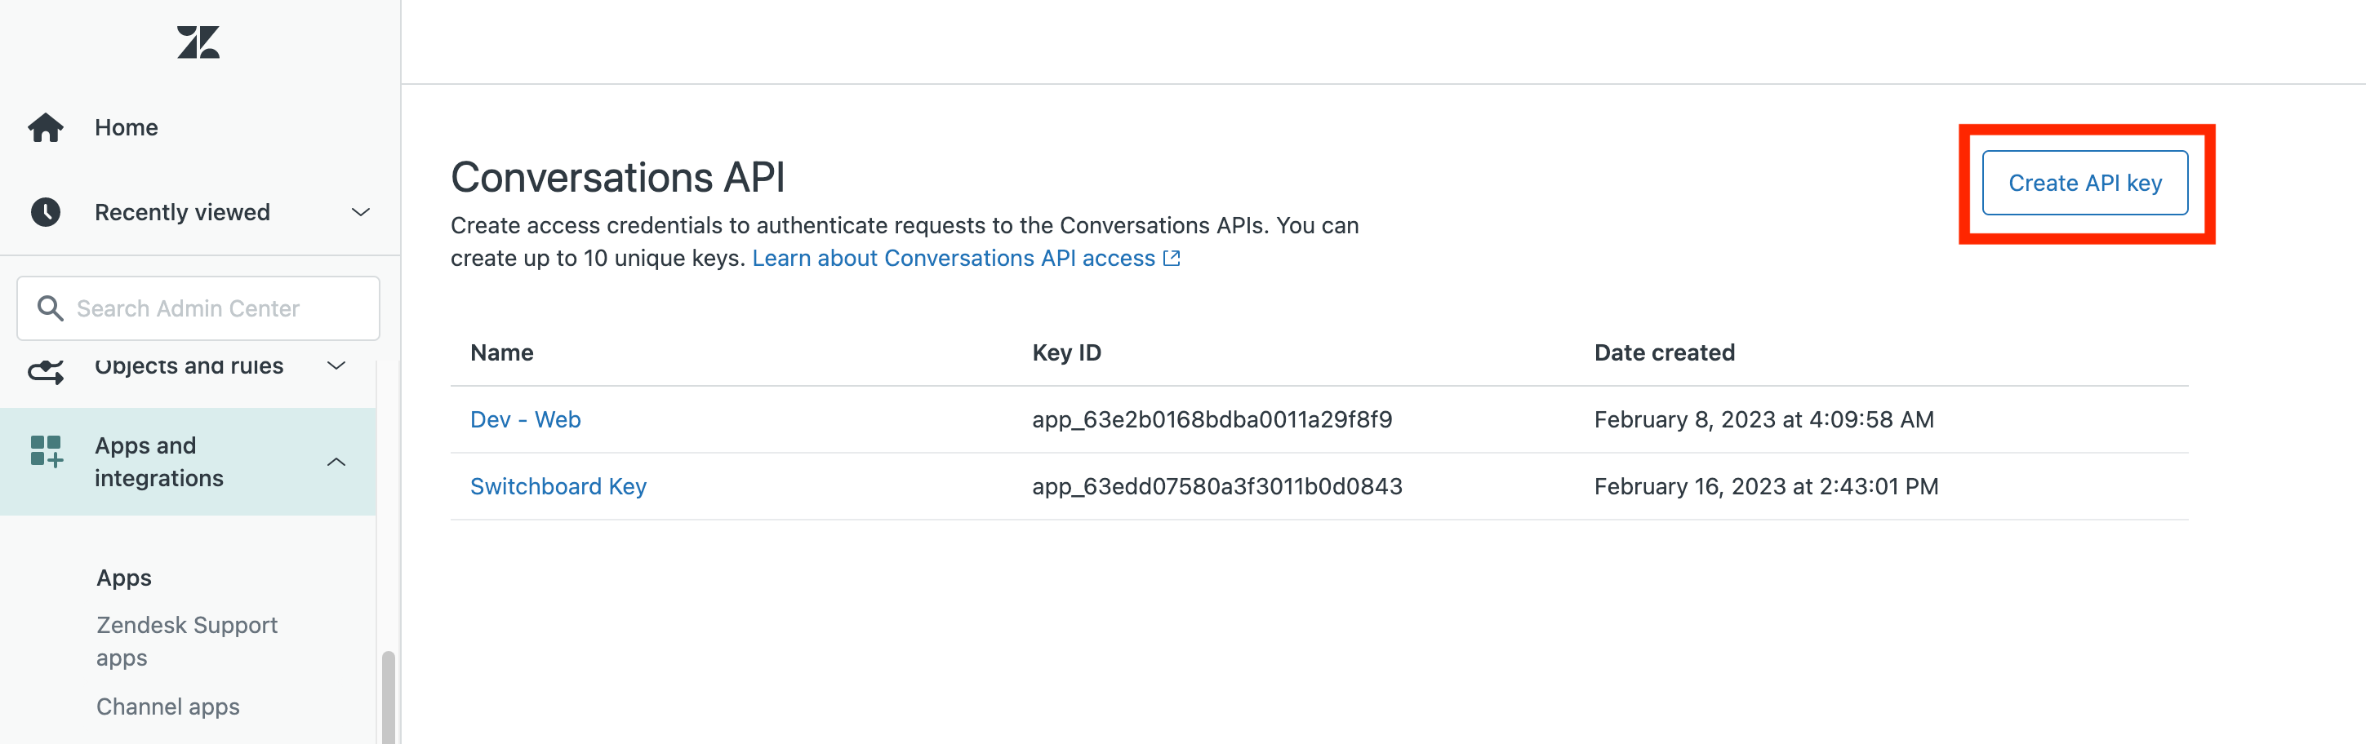Click the search magnifier icon

pos(50,308)
